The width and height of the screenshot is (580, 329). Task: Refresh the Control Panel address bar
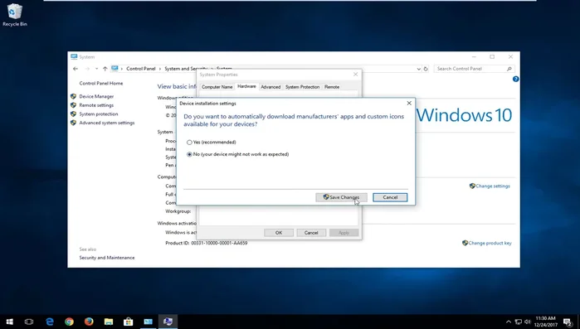(426, 69)
